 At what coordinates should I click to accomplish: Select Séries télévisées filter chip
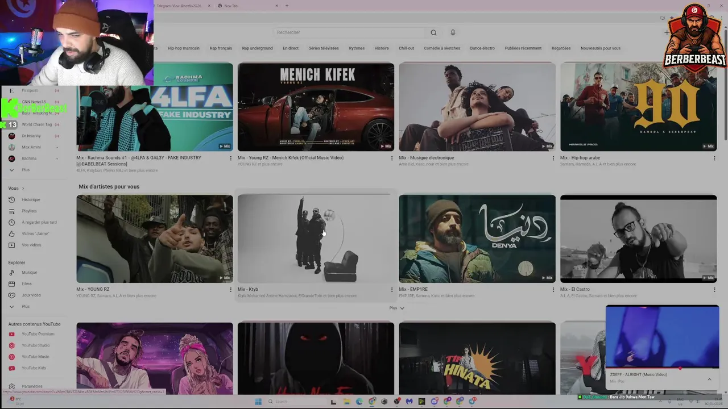coord(324,48)
